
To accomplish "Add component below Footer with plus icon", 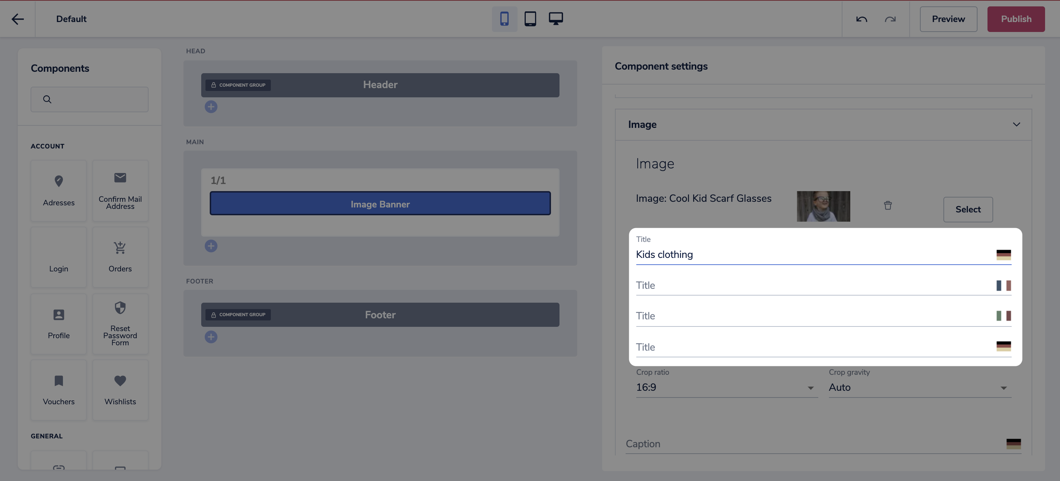I will click(x=211, y=337).
